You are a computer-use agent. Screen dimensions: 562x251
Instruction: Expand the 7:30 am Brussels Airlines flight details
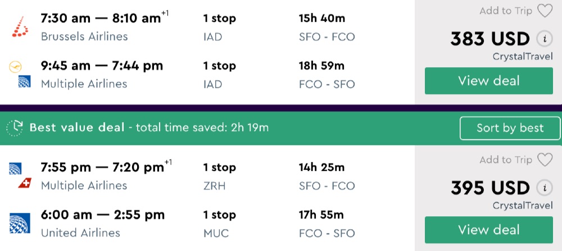click(x=101, y=18)
